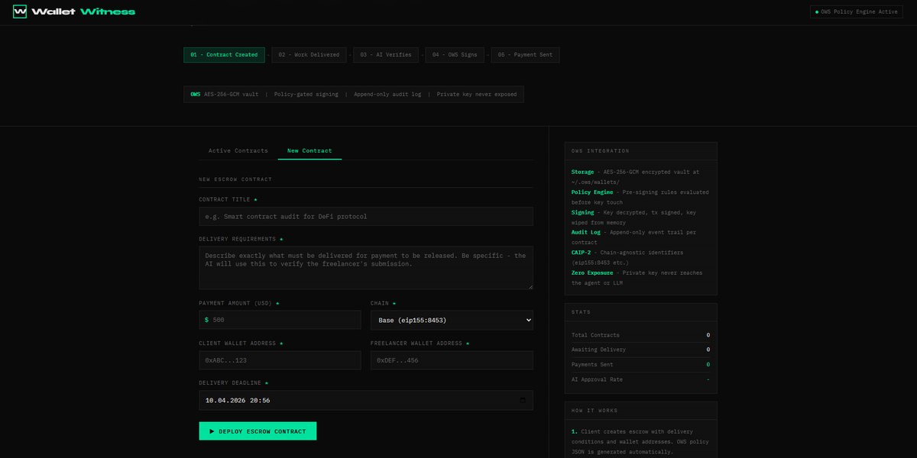Click the Stats panel heading

click(x=580, y=312)
